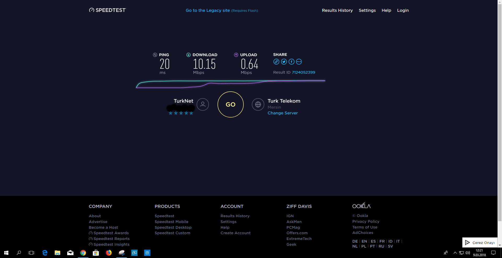
Task: Click the About footer link
Action: 95,216
